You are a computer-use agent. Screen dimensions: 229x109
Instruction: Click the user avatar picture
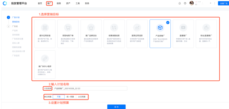[x=191, y=3]
